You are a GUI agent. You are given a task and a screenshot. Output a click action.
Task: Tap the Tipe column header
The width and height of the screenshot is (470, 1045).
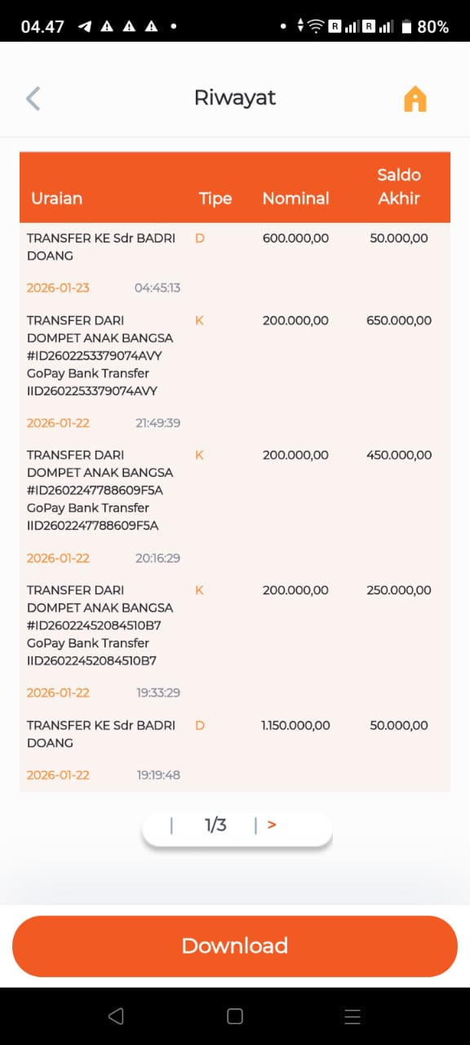[215, 198]
